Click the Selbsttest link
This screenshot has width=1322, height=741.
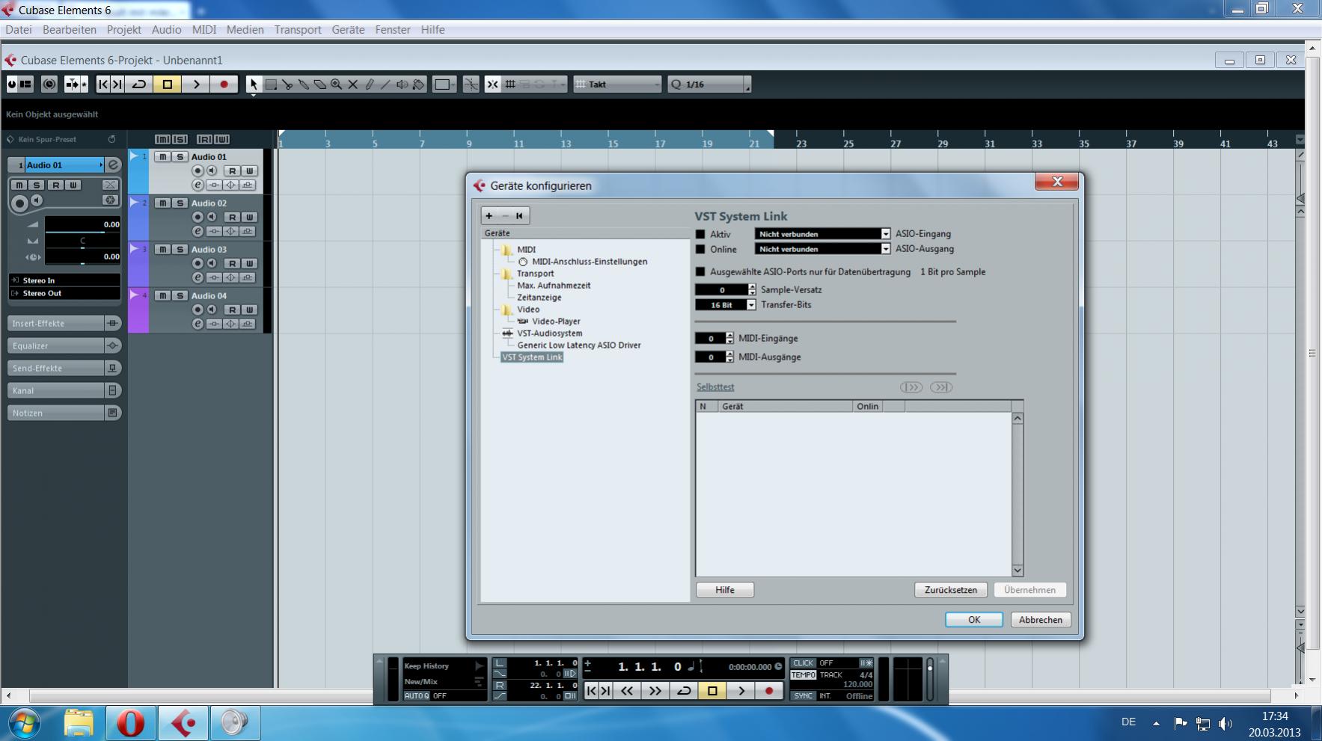(715, 387)
